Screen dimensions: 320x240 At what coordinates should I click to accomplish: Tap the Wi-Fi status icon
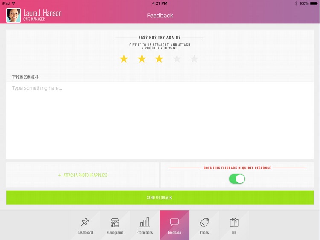click(14, 3)
